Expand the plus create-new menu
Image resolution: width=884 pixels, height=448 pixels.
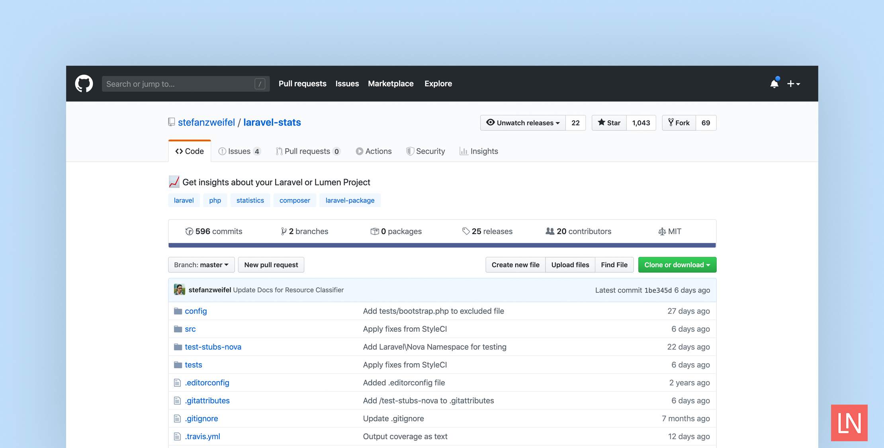coord(794,84)
